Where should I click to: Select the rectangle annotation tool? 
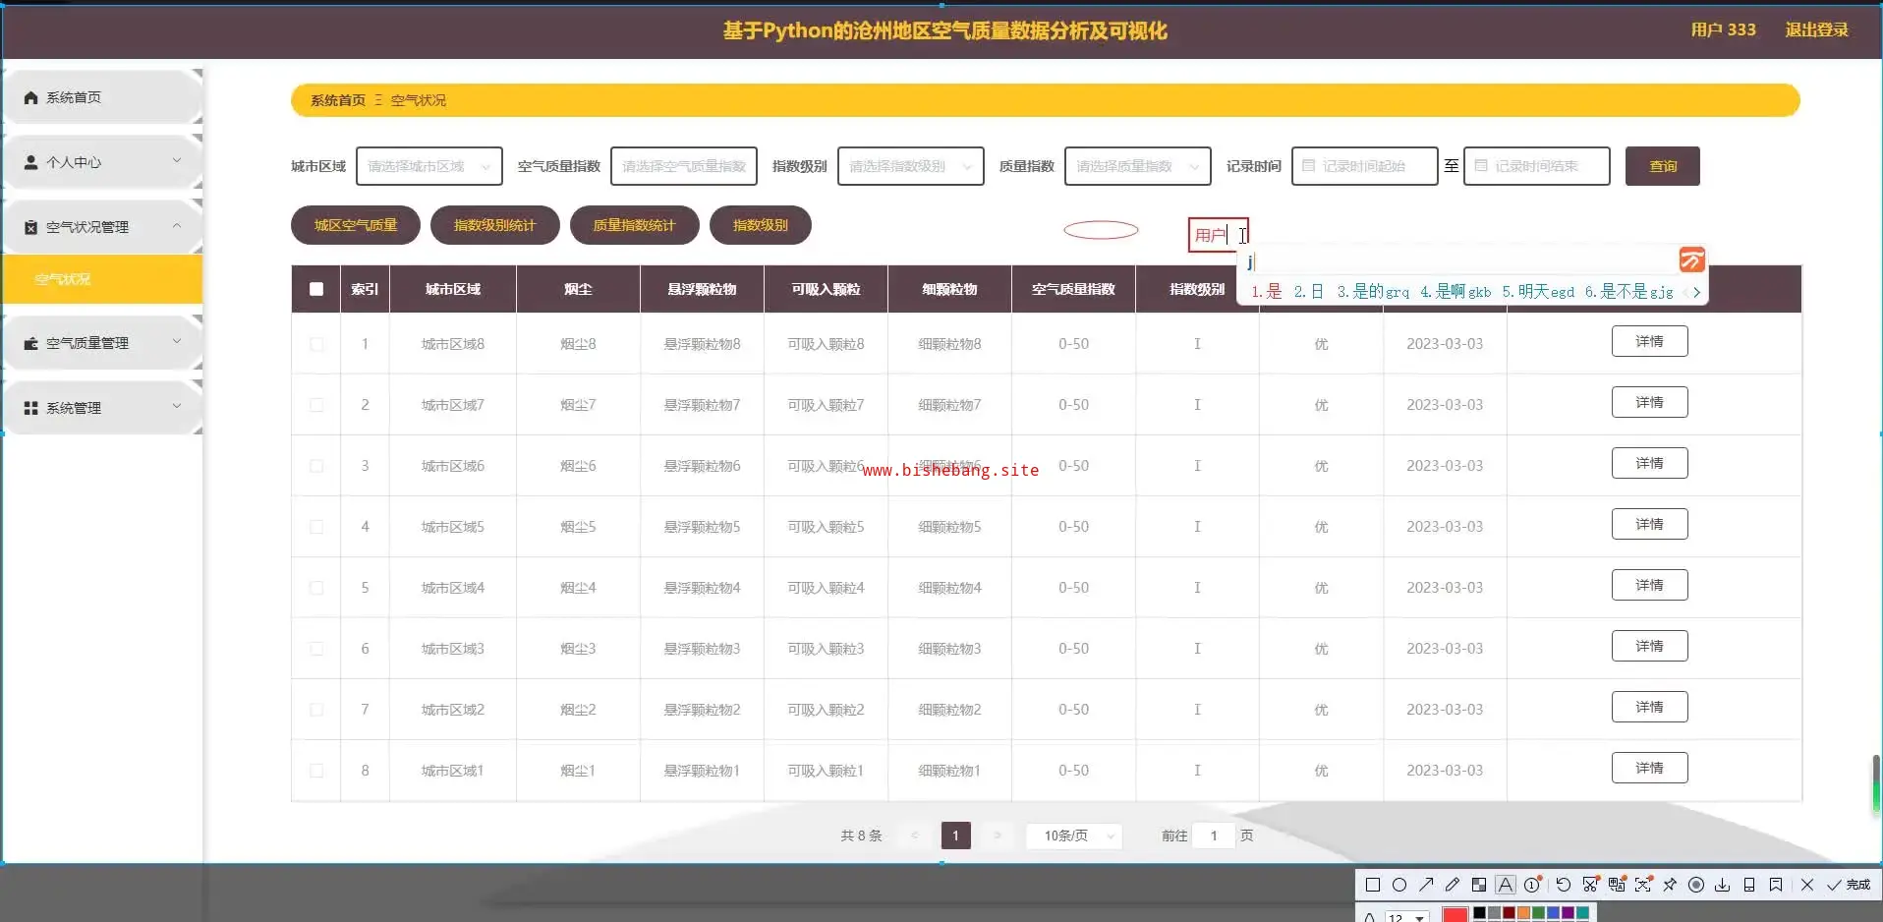tap(1373, 885)
